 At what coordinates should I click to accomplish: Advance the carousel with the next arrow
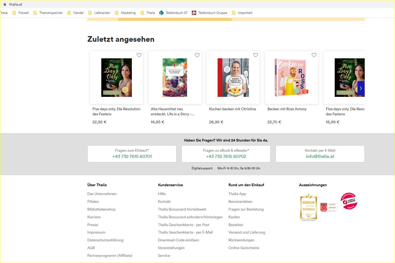point(361,88)
